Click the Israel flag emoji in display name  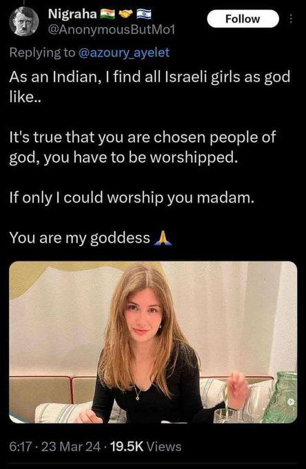click(x=144, y=14)
